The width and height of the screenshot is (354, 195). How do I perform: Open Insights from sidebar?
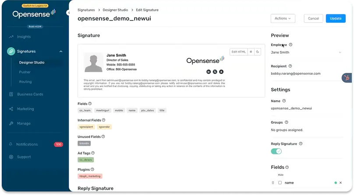point(24,37)
